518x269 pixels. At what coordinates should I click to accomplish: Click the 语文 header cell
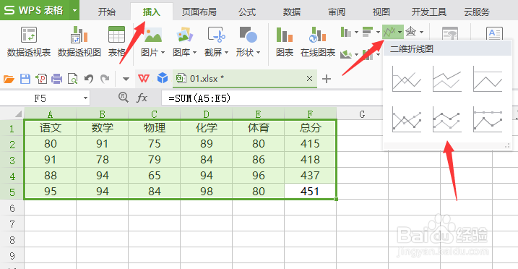pyautogui.click(x=51, y=127)
